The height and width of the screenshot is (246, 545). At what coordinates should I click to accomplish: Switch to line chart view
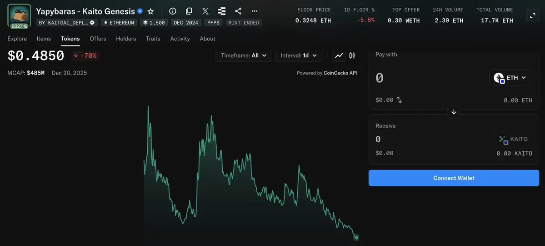(x=339, y=55)
